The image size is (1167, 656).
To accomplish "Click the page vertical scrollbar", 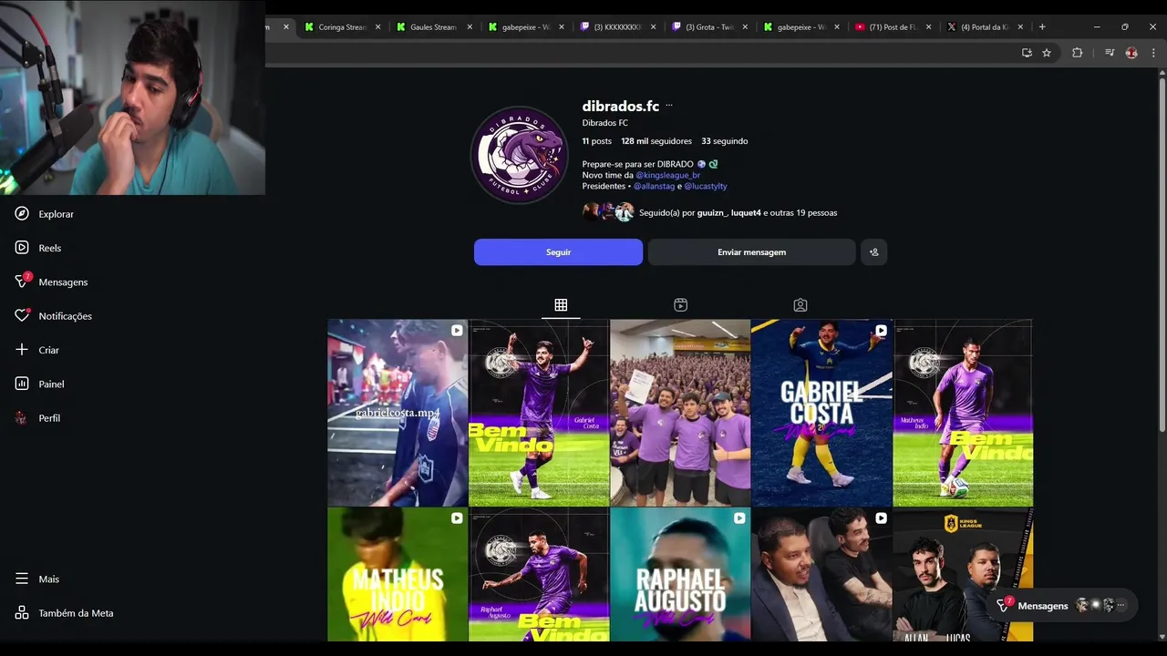I will pyautogui.click(x=1162, y=255).
